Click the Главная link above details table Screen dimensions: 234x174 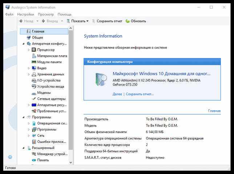point(214,111)
